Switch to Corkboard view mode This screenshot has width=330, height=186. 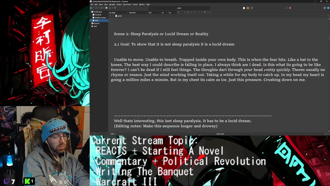point(248,8)
